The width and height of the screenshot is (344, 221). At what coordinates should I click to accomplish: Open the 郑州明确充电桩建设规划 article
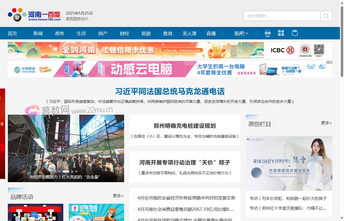[x=185, y=125]
